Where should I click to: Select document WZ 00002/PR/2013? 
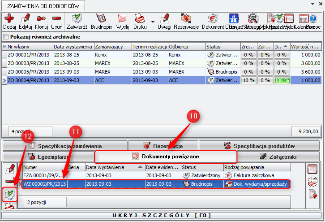[x=156, y=184]
